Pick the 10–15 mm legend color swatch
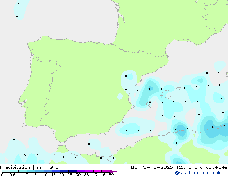This screenshot has width=228, height=176. [48, 171]
